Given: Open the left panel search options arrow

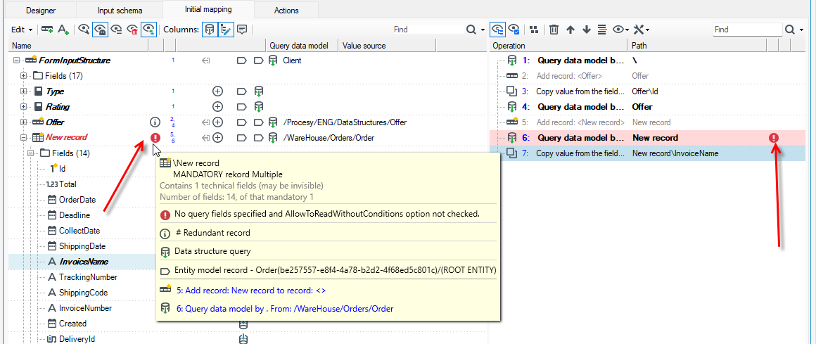Looking at the screenshot, I should [x=483, y=30].
